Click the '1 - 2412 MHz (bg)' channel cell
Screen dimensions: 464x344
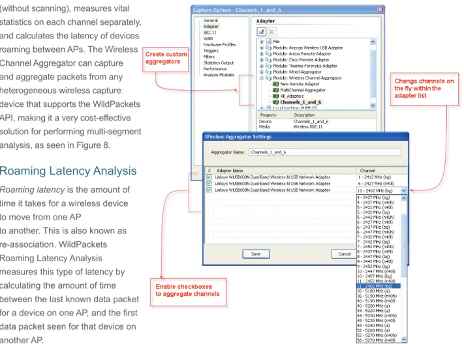381,177
